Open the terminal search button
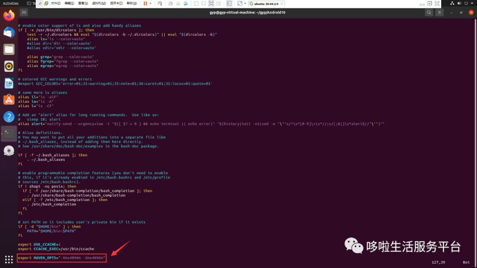 pos(429,12)
